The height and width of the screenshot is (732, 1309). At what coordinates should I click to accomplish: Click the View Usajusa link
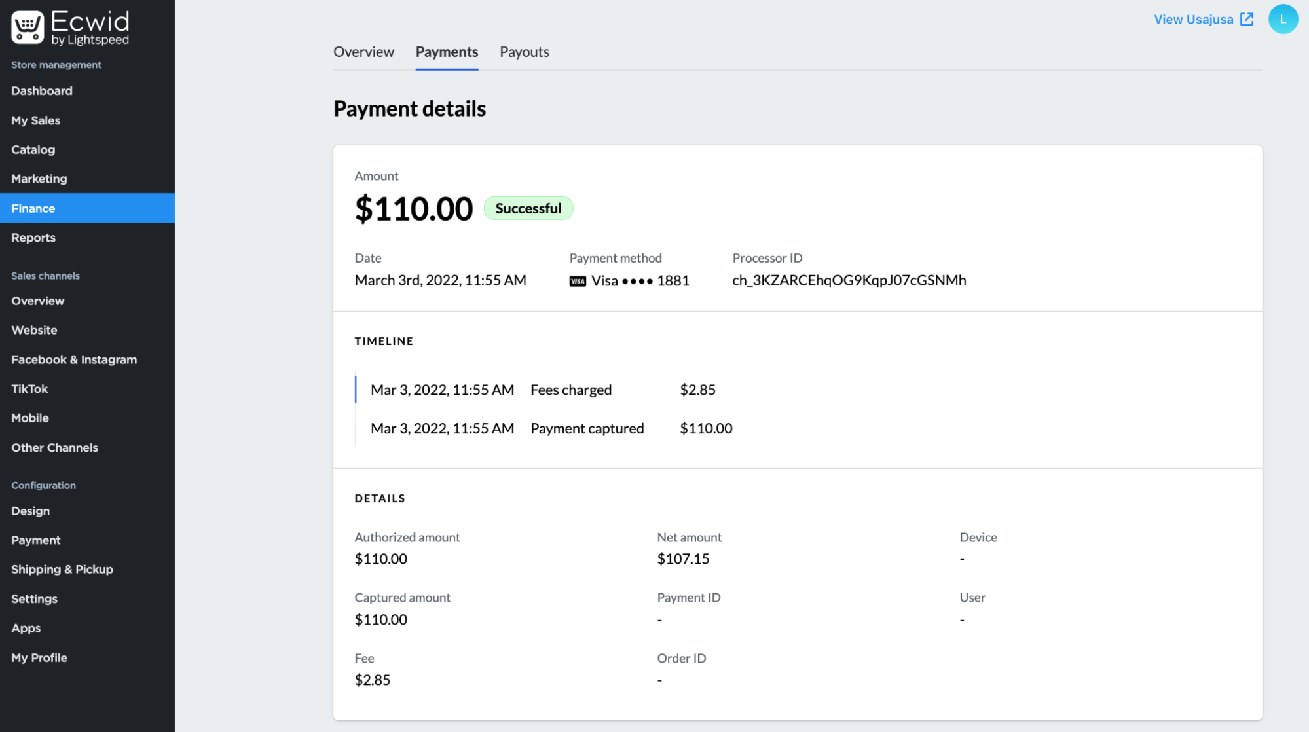1193,19
